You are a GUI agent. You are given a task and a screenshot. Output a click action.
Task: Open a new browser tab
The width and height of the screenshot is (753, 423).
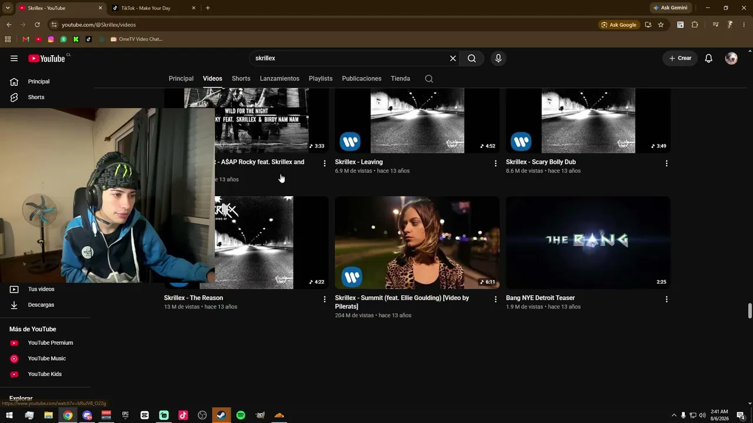208,8
